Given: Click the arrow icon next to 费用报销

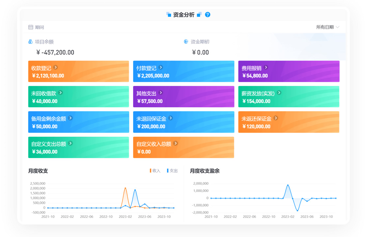Looking at the screenshot, I should point(266,67).
